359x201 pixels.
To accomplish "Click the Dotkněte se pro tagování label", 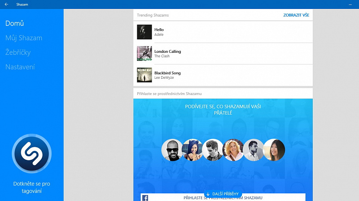I will [31, 187].
